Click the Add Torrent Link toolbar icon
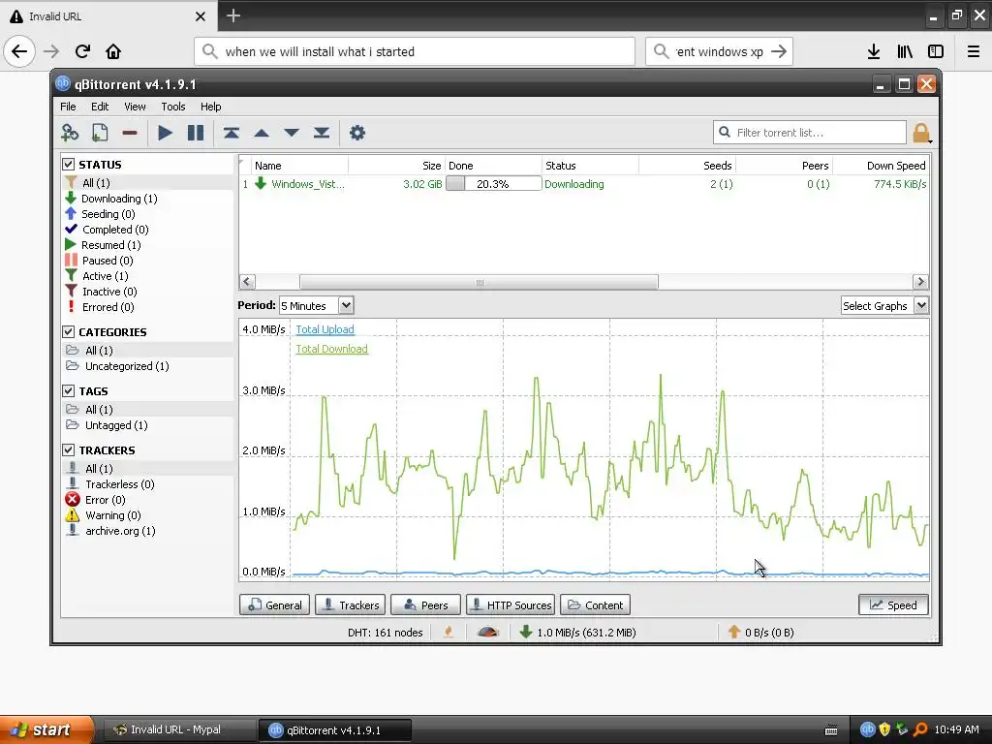 [x=70, y=133]
